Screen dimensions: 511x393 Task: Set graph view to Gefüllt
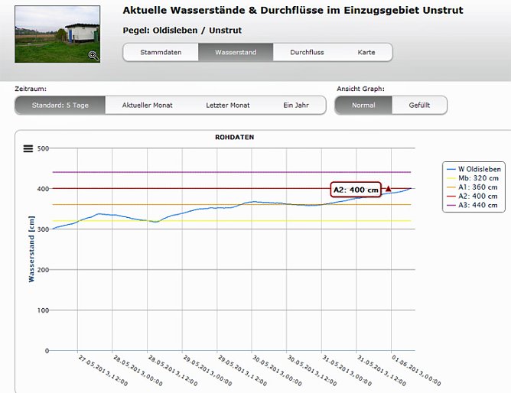click(x=419, y=106)
